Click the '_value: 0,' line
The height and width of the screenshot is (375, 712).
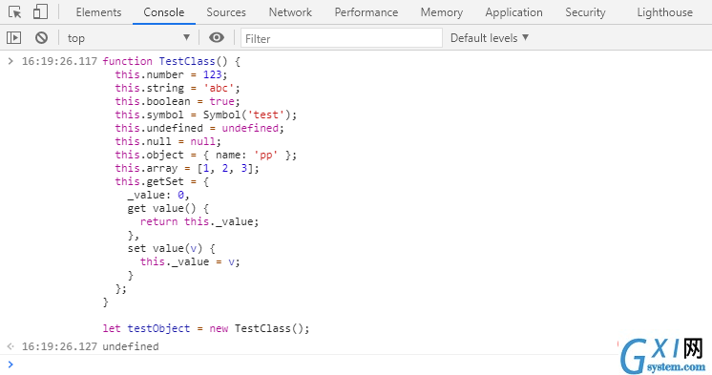pyautogui.click(x=158, y=195)
